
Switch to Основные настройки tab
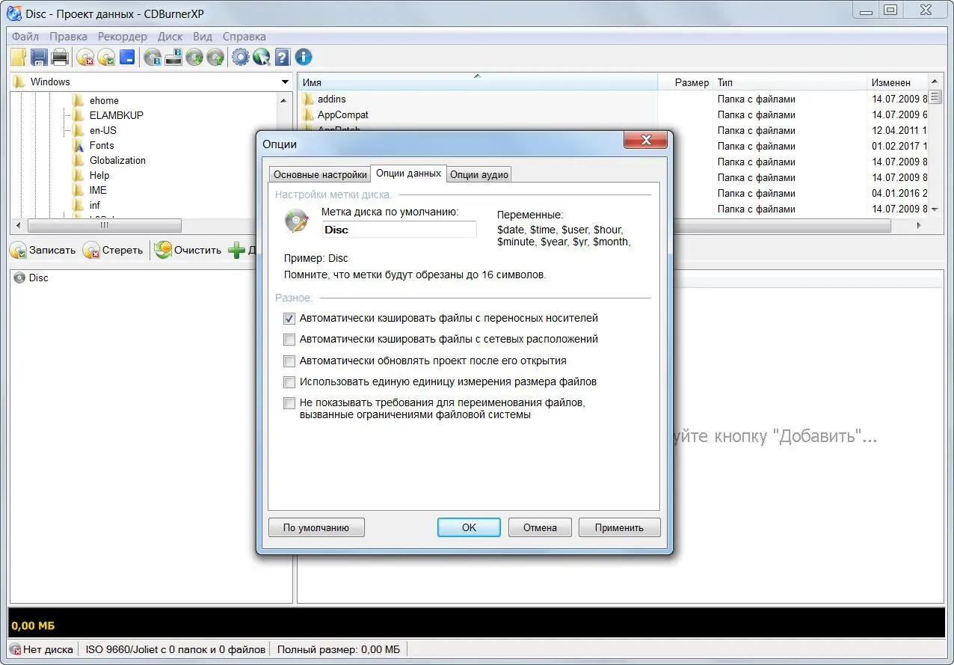pyautogui.click(x=320, y=174)
